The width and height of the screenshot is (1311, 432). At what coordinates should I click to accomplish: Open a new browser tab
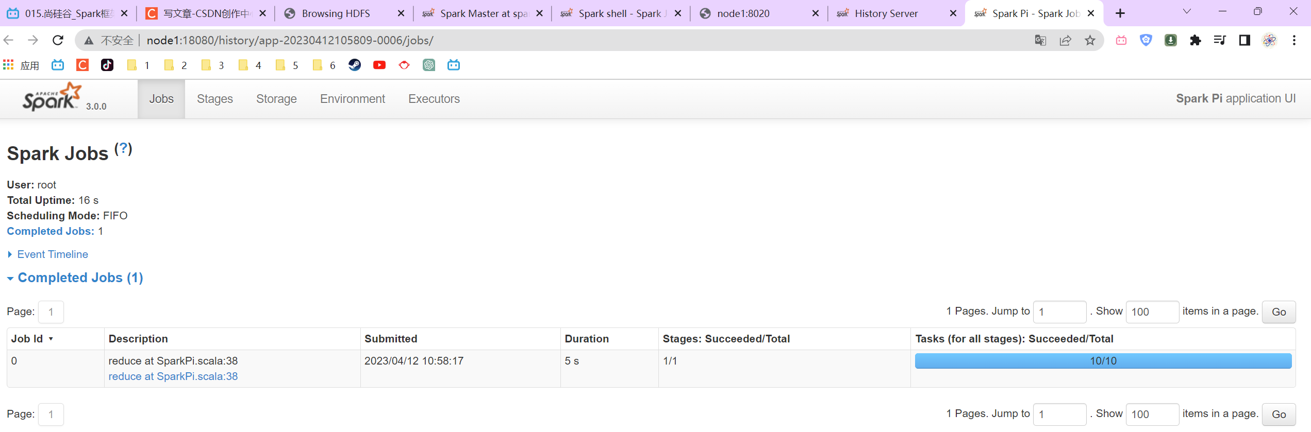click(x=1120, y=13)
